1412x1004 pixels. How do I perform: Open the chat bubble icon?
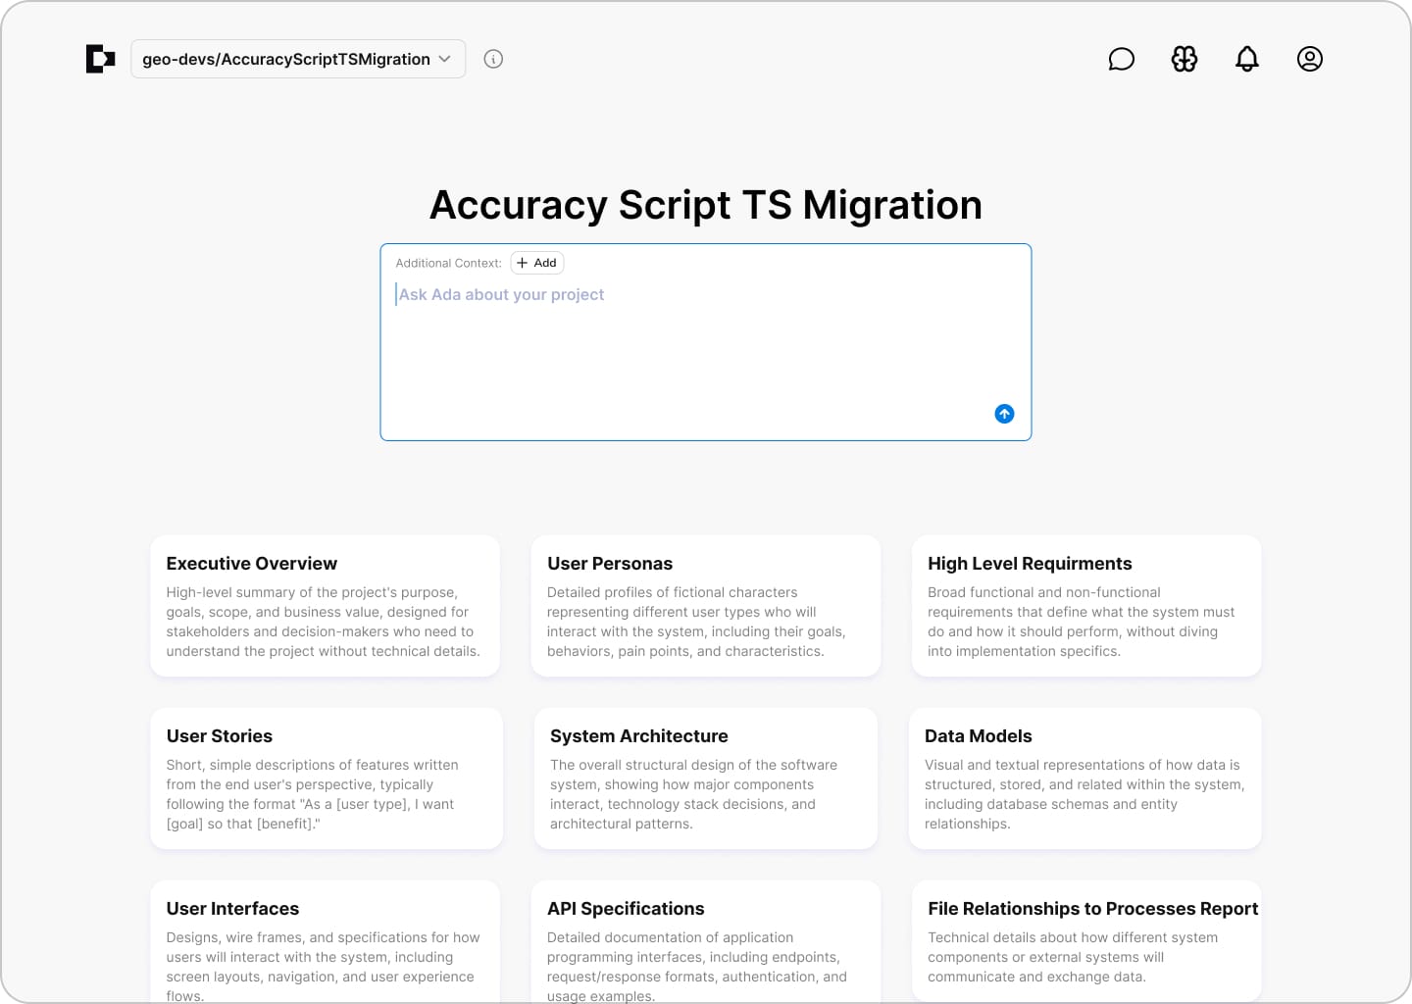pos(1121,59)
